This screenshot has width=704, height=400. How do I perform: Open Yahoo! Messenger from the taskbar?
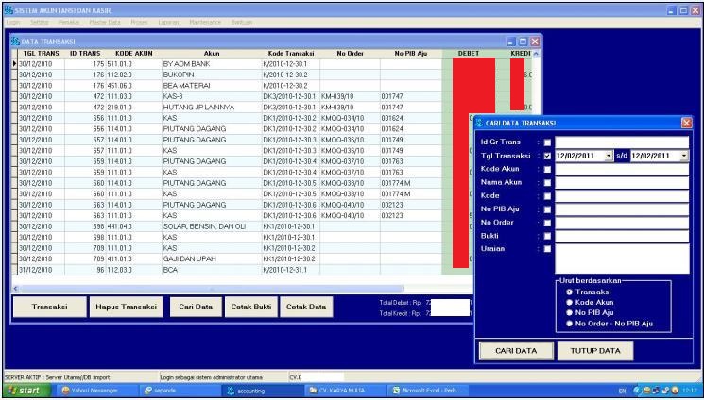click(92, 392)
